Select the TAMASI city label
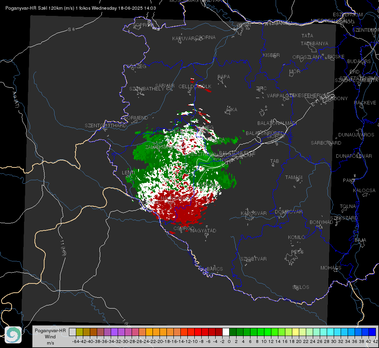Image resolution: width=379 pixels, height=348 pixels. tap(294, 177)
